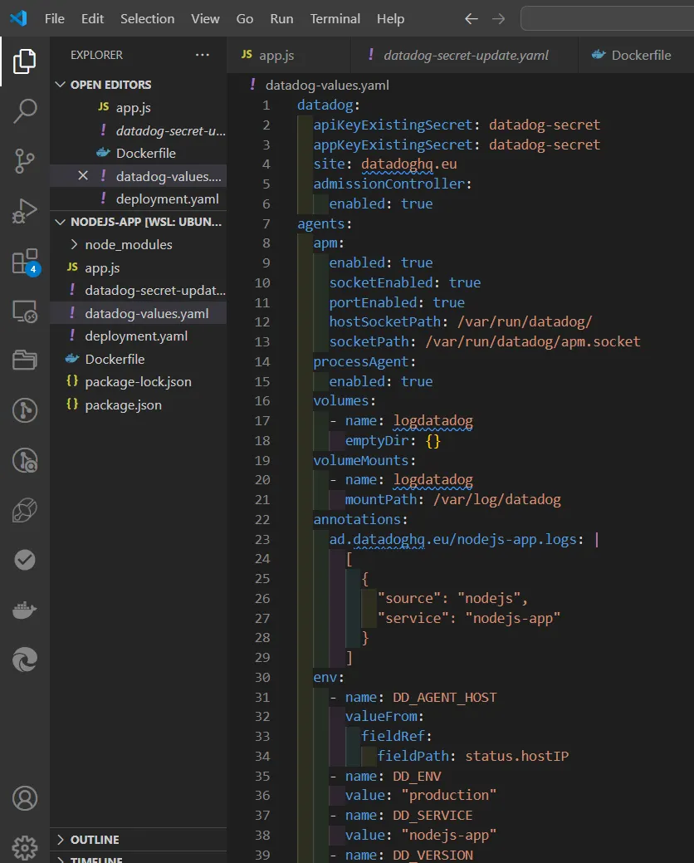
Task: Click 'emptyDir' key on line 18
Action: [377, 440]
